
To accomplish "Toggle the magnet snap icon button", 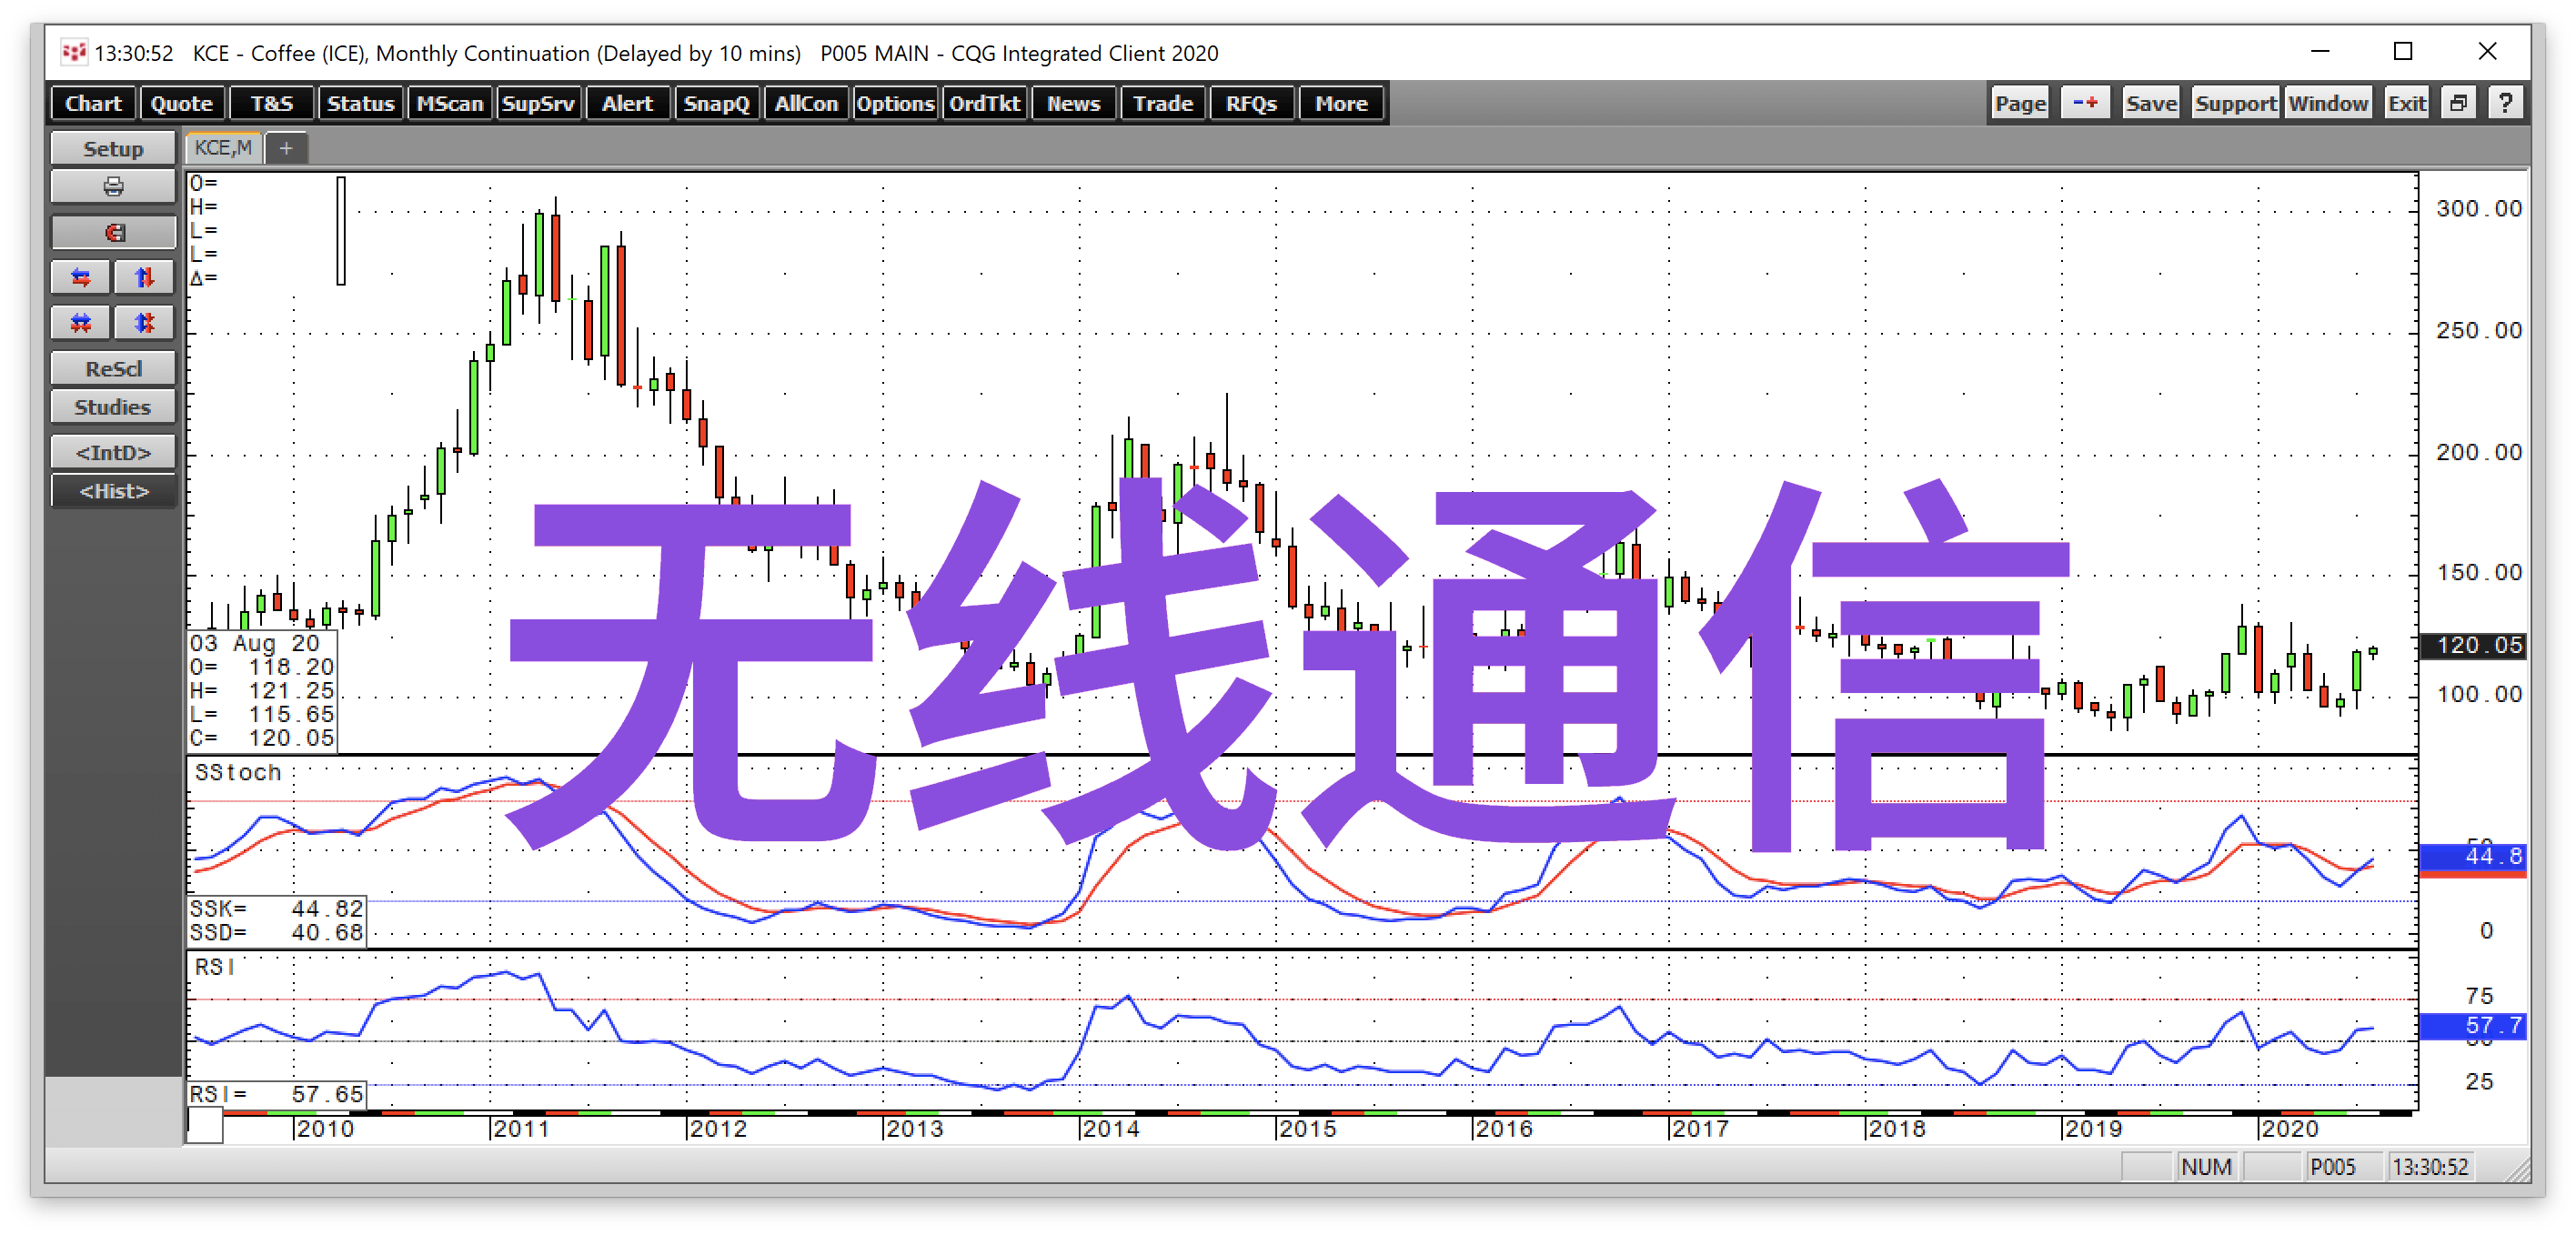I will tap(113, 233).
